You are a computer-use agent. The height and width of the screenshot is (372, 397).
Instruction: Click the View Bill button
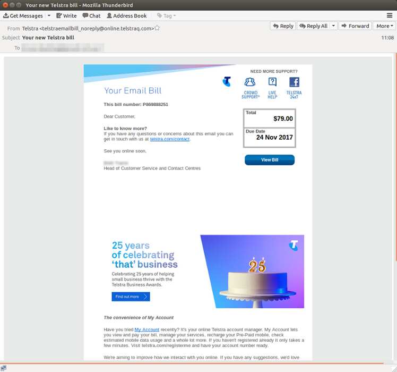coord(270,160)
